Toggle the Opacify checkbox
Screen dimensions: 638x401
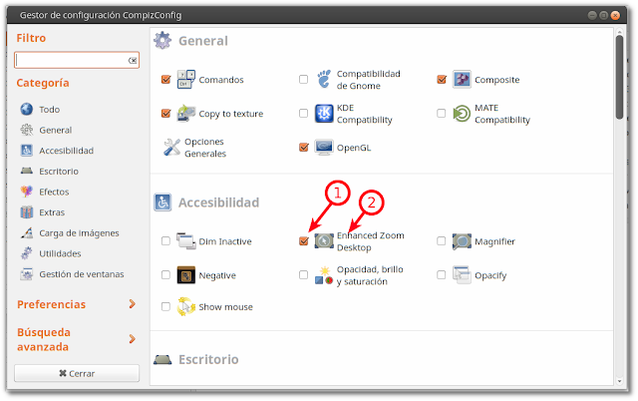(x=441, y=274)
